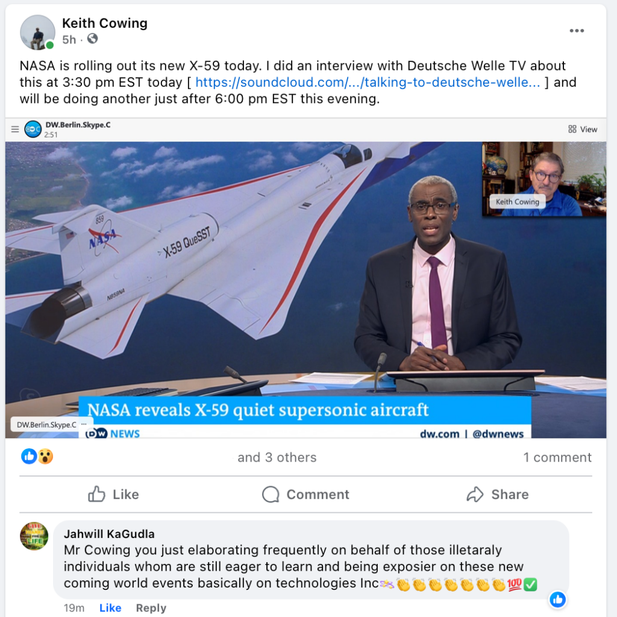
Task: Click Keith Cowing's profile picture
Action: [37, 33]
